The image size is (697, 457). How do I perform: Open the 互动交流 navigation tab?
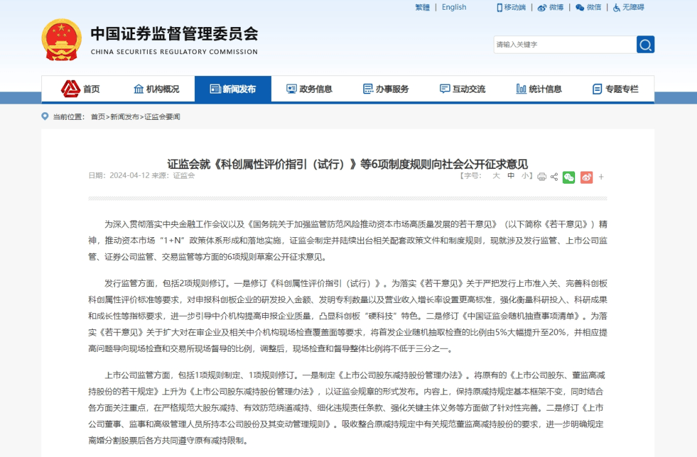(465, 90)
